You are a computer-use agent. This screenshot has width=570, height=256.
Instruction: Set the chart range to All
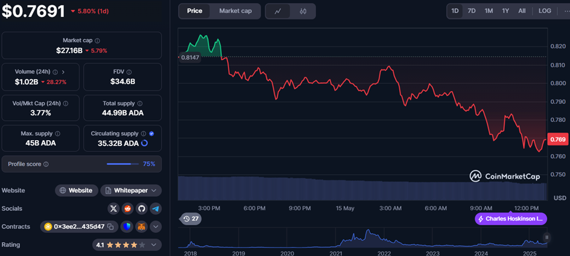[x=522, y=11]
